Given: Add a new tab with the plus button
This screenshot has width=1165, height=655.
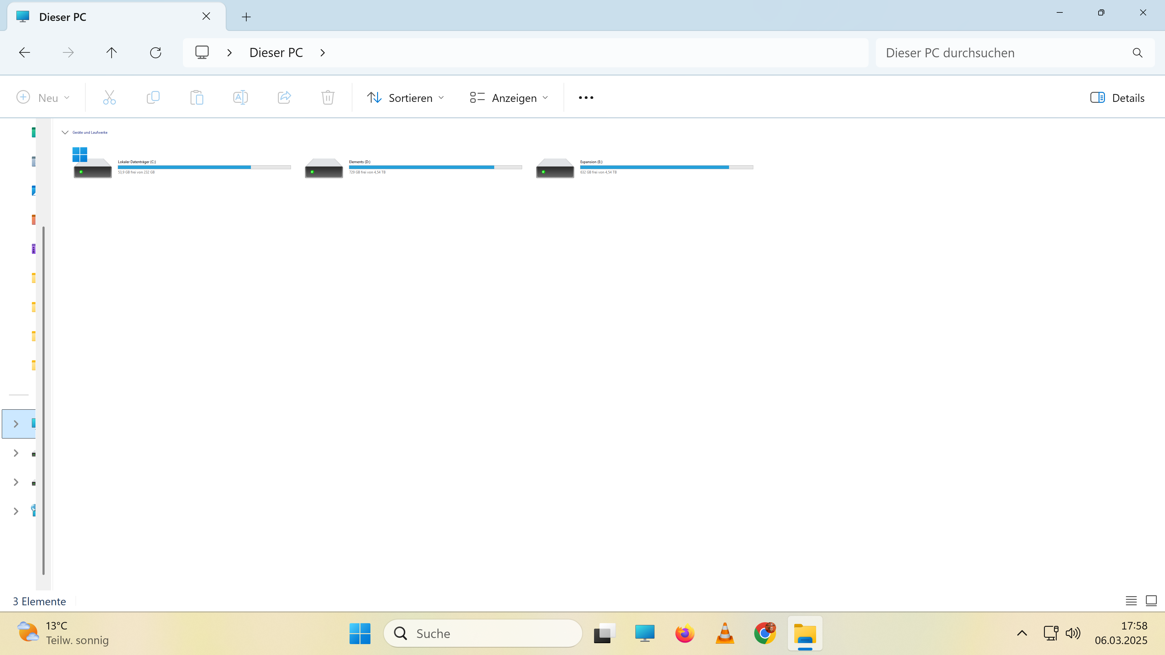Looking at the screenshot, I should coord(246,17).
